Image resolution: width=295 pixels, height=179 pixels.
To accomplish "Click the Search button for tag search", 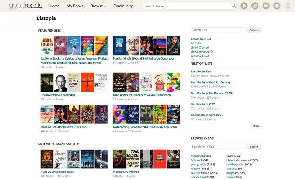I will coord(254,147).
